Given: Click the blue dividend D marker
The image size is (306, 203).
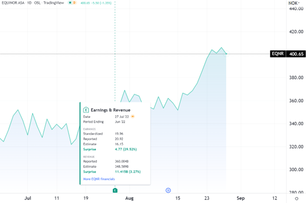Looking at the screenshot, I should coord(168,190).
